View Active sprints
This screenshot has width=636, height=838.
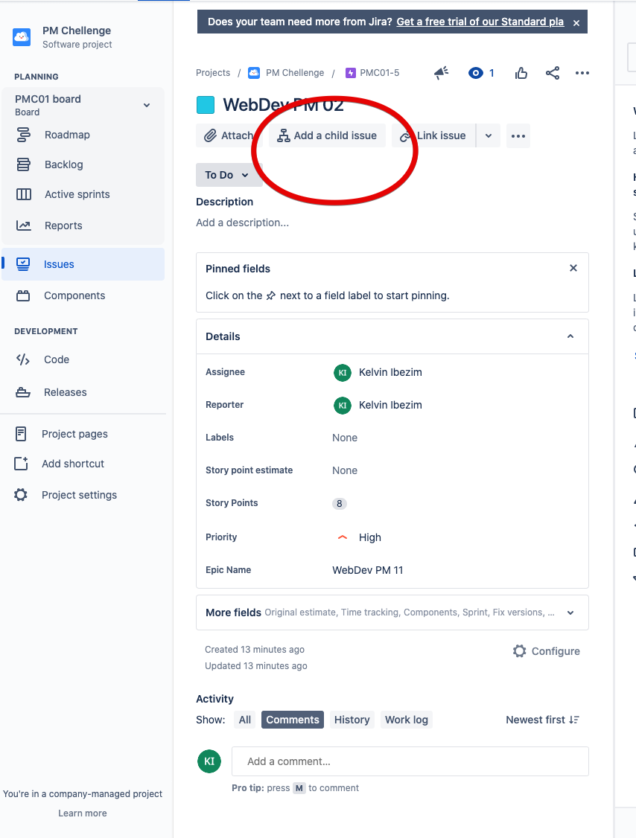pos(77,194)
